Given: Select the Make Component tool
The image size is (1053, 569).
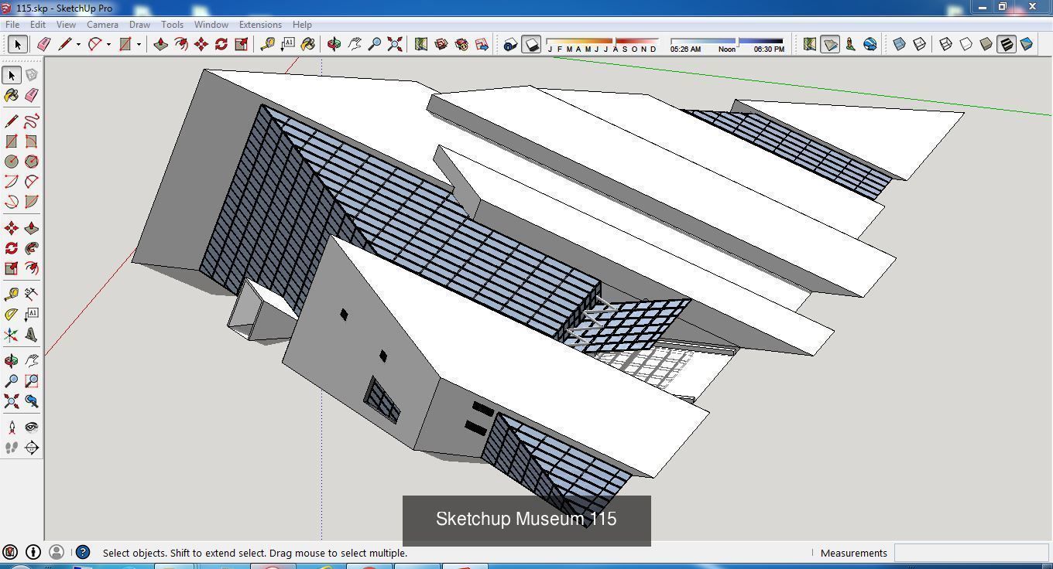Looking at the screenshot, I should click(32, 75).
